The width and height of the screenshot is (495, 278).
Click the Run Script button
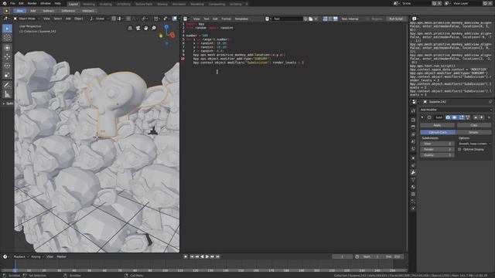pyautogui.click(x=396, y=19)
